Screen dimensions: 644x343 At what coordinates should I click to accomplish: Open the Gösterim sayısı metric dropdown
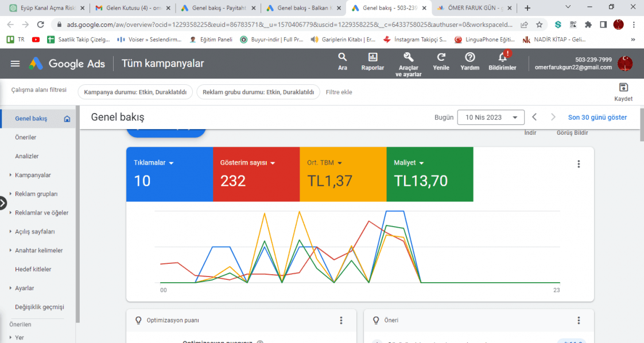tap(247, 163)
